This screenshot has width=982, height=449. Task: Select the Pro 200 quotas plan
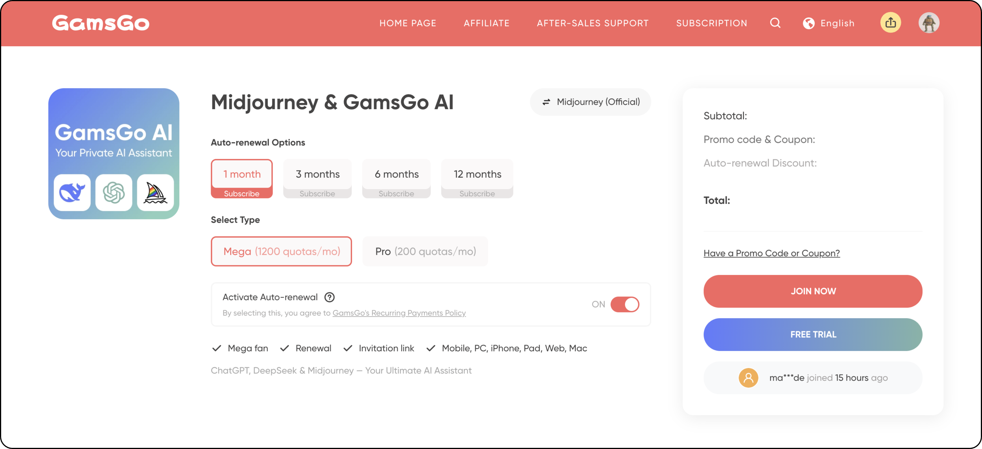click(x=425, y=251)
